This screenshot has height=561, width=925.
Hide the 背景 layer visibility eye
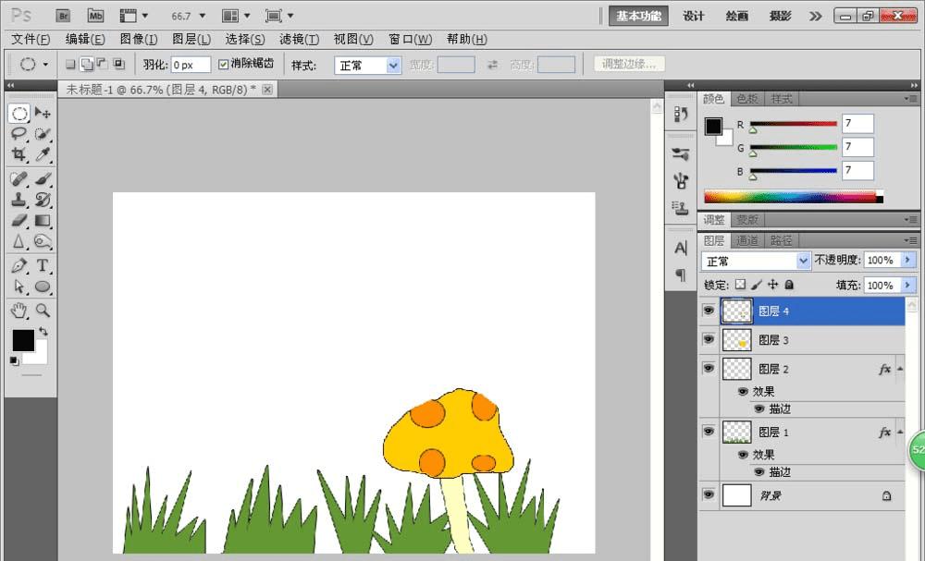coord(709,495)
